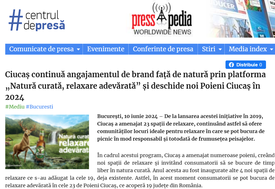Expand the Media index dropdown arrow
The height and width of the screenshot is (189, 275).
271,49
